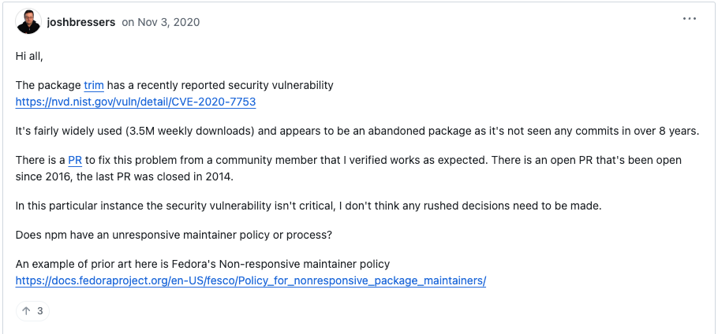Click the "Hi all," greeting text
This screenshot has height=334, width=718.
[x=31, y=56]
